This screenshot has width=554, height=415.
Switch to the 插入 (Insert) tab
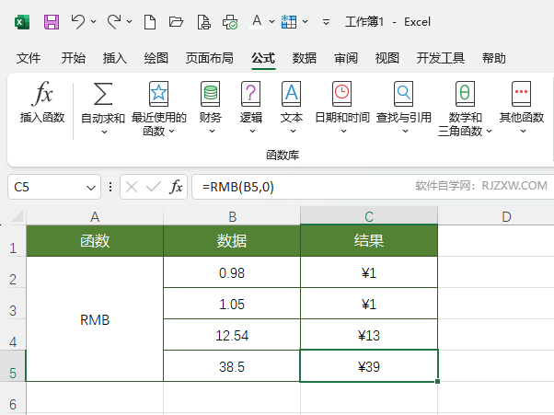tap(115, 58)
